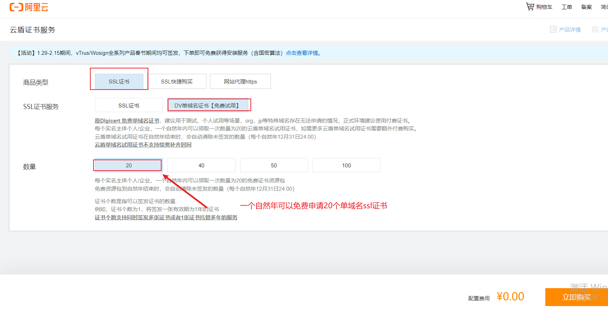The width and height of the screenshot is (608, 310).
Task: Click 云盾单域名试用证书不支持续费补齐时间 underlined text
Action: click(143, 145)
